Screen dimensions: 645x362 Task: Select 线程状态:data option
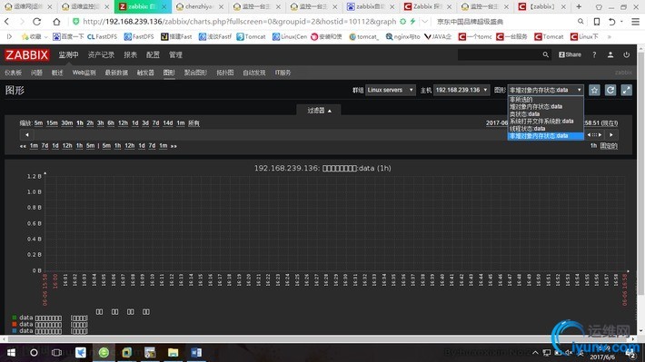(x=545, y=129)
